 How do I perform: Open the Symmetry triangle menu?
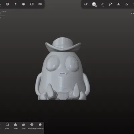click(x=118, y=4)
